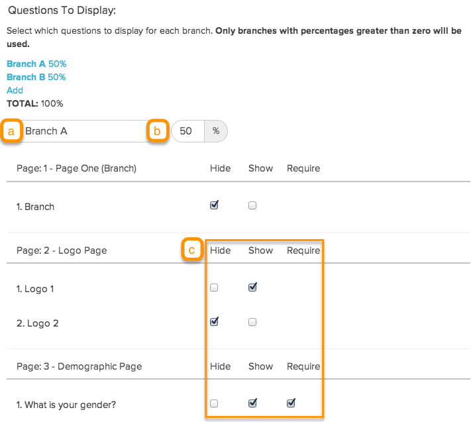
Task: Click Add to create a branch
Action: (x=15, y=90)
